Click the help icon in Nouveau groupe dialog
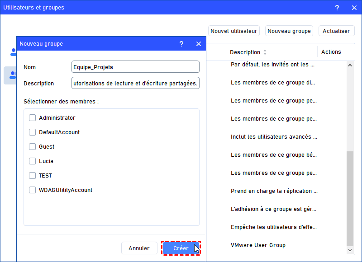362x262 pixels. click(x=181, y=44)
